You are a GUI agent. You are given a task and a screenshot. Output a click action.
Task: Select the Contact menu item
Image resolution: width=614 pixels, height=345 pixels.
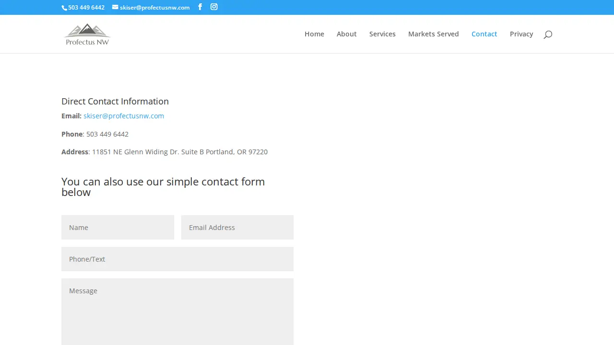pos(484,34)
